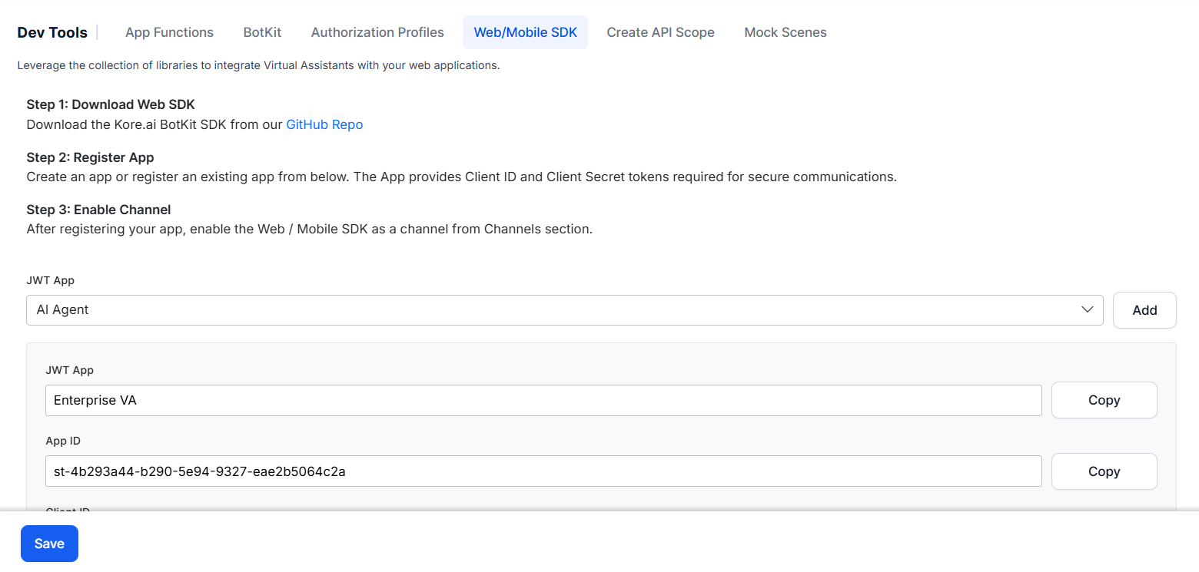Click the Step 3: Enable Channel heading
The image size is (1199, 572).
point(98,210)
